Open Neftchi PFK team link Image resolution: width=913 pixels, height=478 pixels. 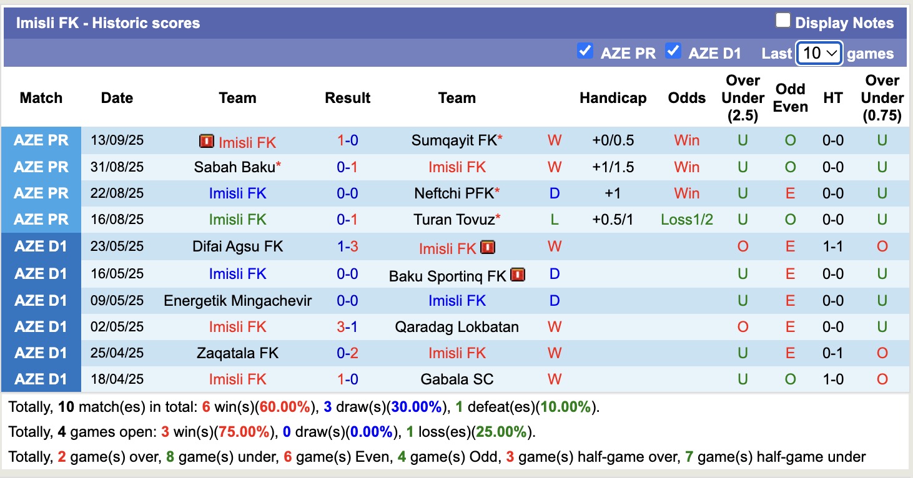click(455, 193)
